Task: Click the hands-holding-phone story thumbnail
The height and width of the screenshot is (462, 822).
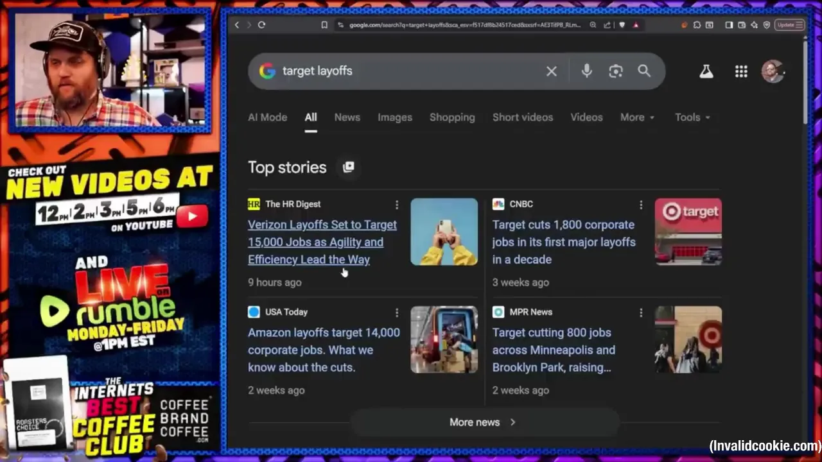Action: [444, 232]
